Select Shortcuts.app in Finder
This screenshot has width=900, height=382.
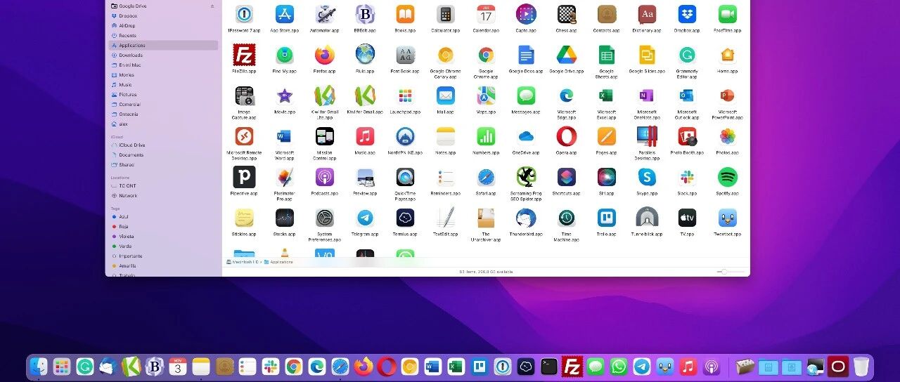tap(567, 177)
